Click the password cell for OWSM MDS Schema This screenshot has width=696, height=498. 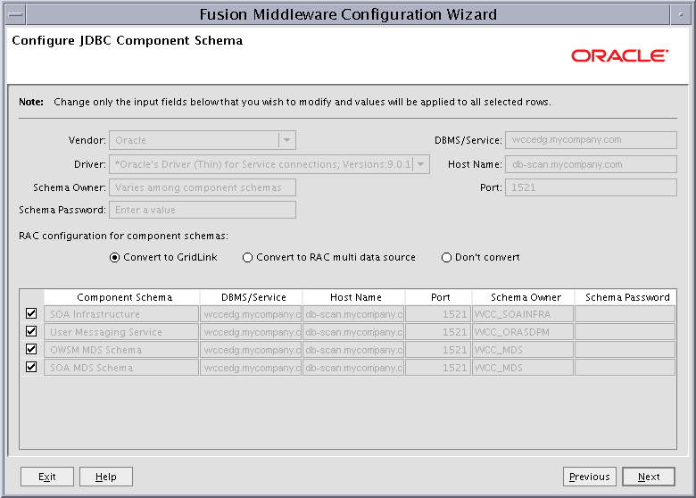click(x=625, y=349)
